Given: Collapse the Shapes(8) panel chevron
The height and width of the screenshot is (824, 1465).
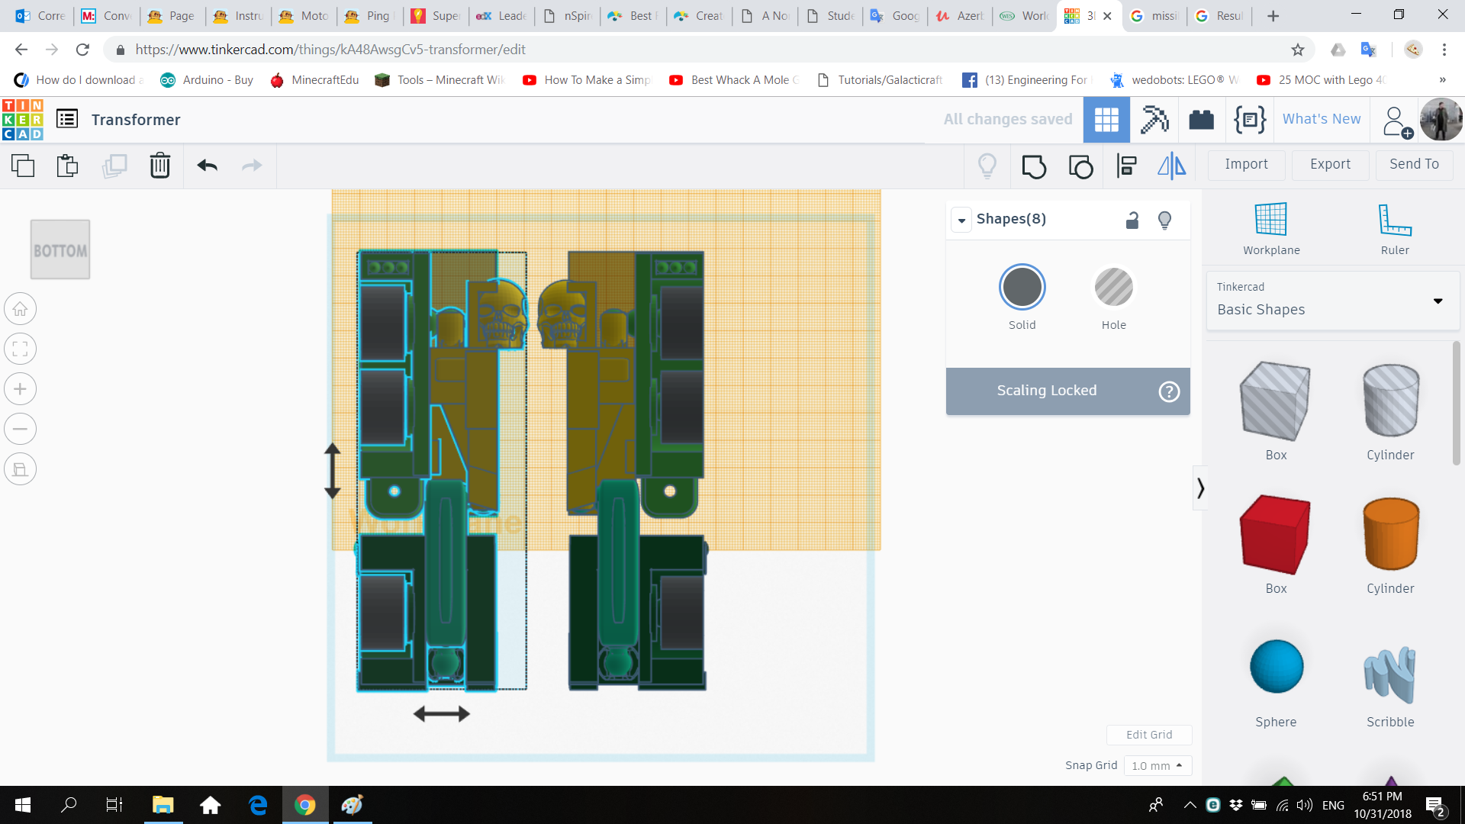Looking at the screenshot, I should [961, 220].
